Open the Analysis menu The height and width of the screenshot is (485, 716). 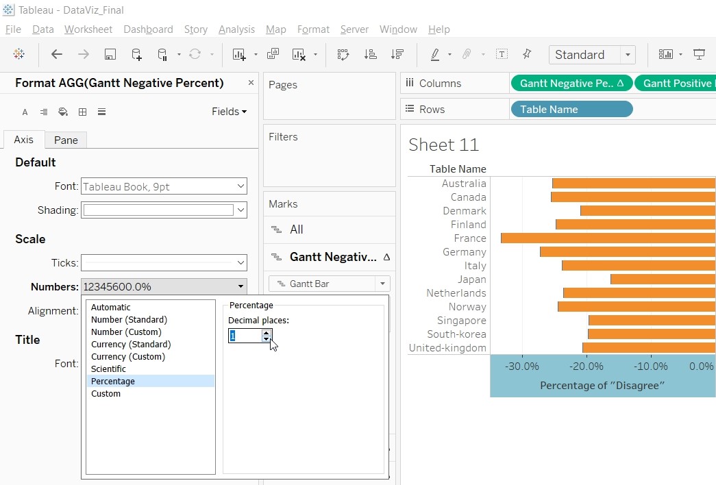pos(236,29)
